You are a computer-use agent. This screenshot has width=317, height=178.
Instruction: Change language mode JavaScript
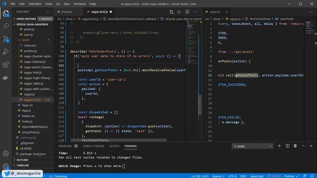[257, 176]
